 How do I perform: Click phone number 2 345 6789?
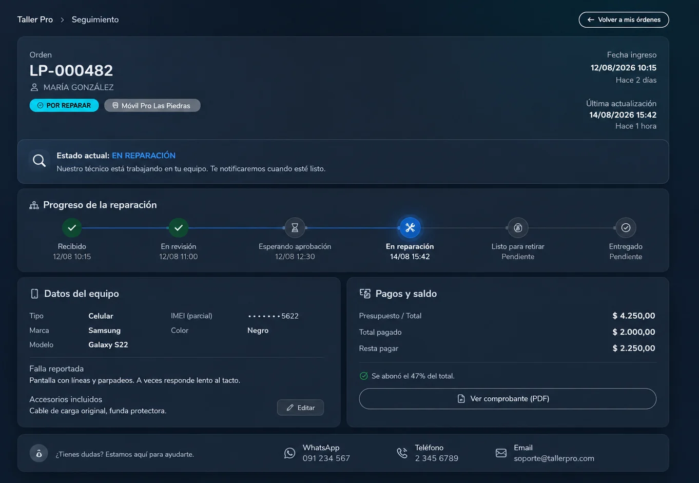click(436, 458)
